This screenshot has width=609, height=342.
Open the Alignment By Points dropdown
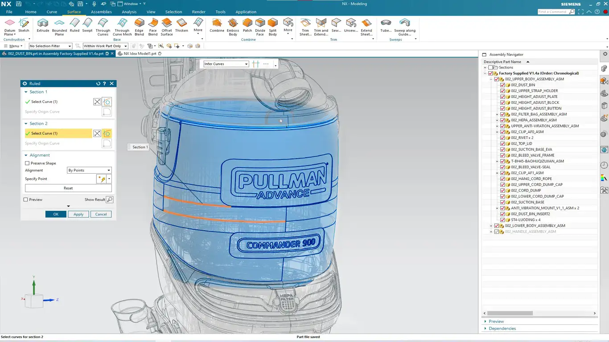pyautogui.click(x=89, y=170)
